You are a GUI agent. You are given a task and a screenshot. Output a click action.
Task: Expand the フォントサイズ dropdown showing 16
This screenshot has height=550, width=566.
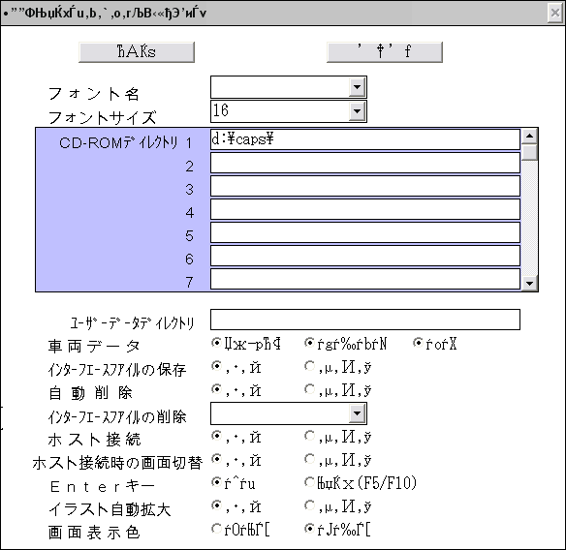[357, 111]
